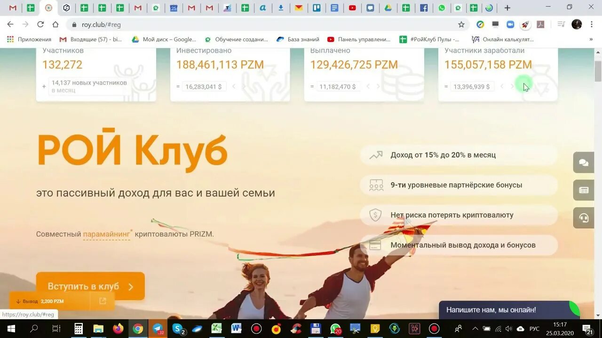Open the PDF extension icon in toolbar
Screen dimensions: 602x338
click(x=540, y=24)
